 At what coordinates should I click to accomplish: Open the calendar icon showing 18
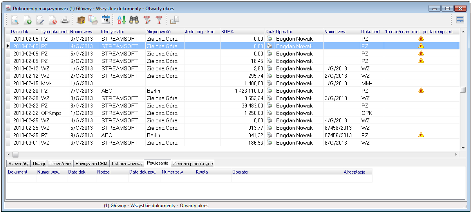(106, 20)
